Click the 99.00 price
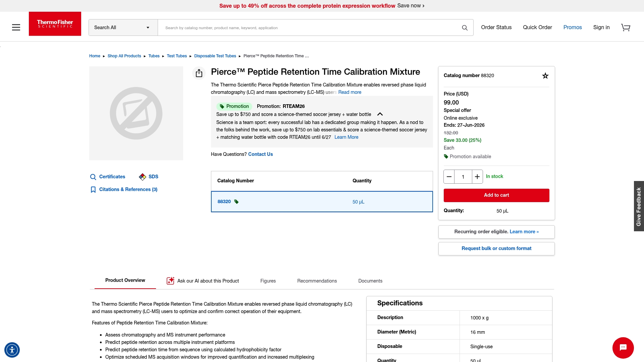The width and height of the screenshot is (644, 362). click(451, 103)
